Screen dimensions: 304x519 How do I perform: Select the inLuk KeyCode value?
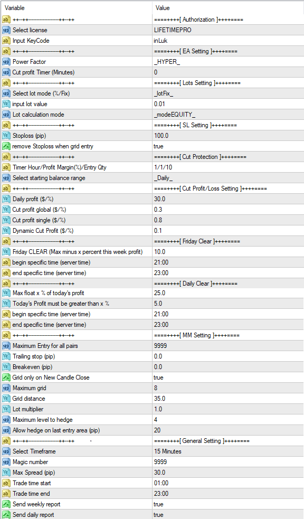click(161, 41)
